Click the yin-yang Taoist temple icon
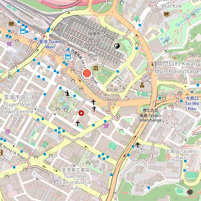 [117, 46]
